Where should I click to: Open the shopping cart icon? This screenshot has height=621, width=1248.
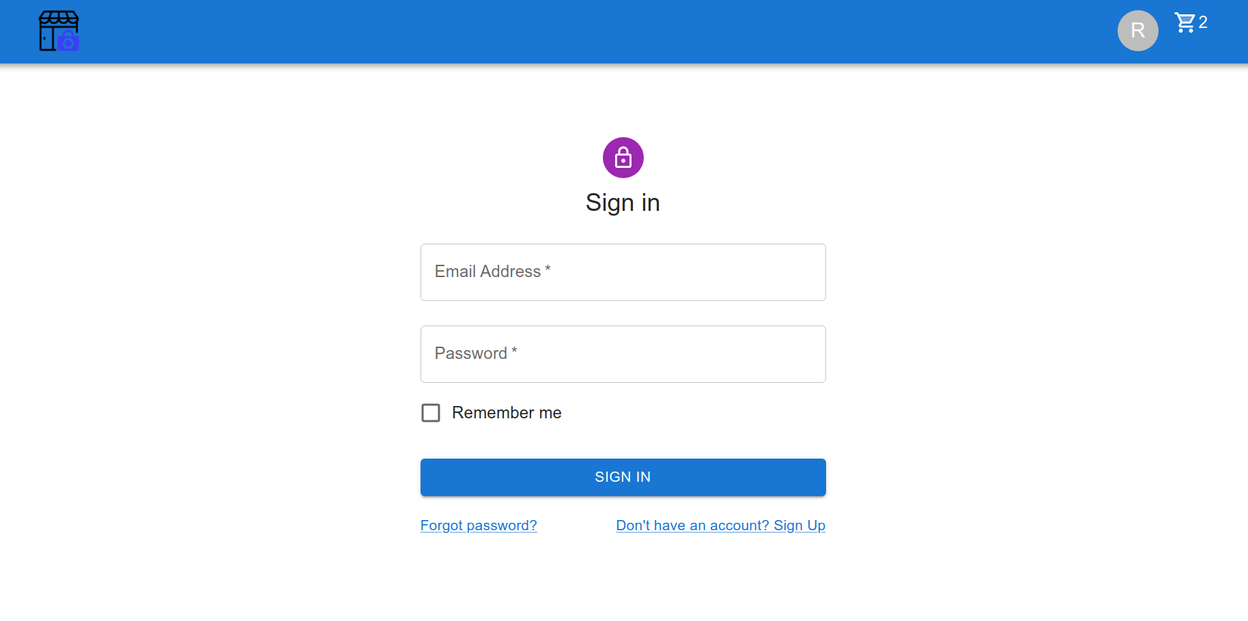[1185, 23]
